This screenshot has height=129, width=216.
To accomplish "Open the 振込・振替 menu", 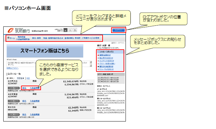I will point(36,38).
